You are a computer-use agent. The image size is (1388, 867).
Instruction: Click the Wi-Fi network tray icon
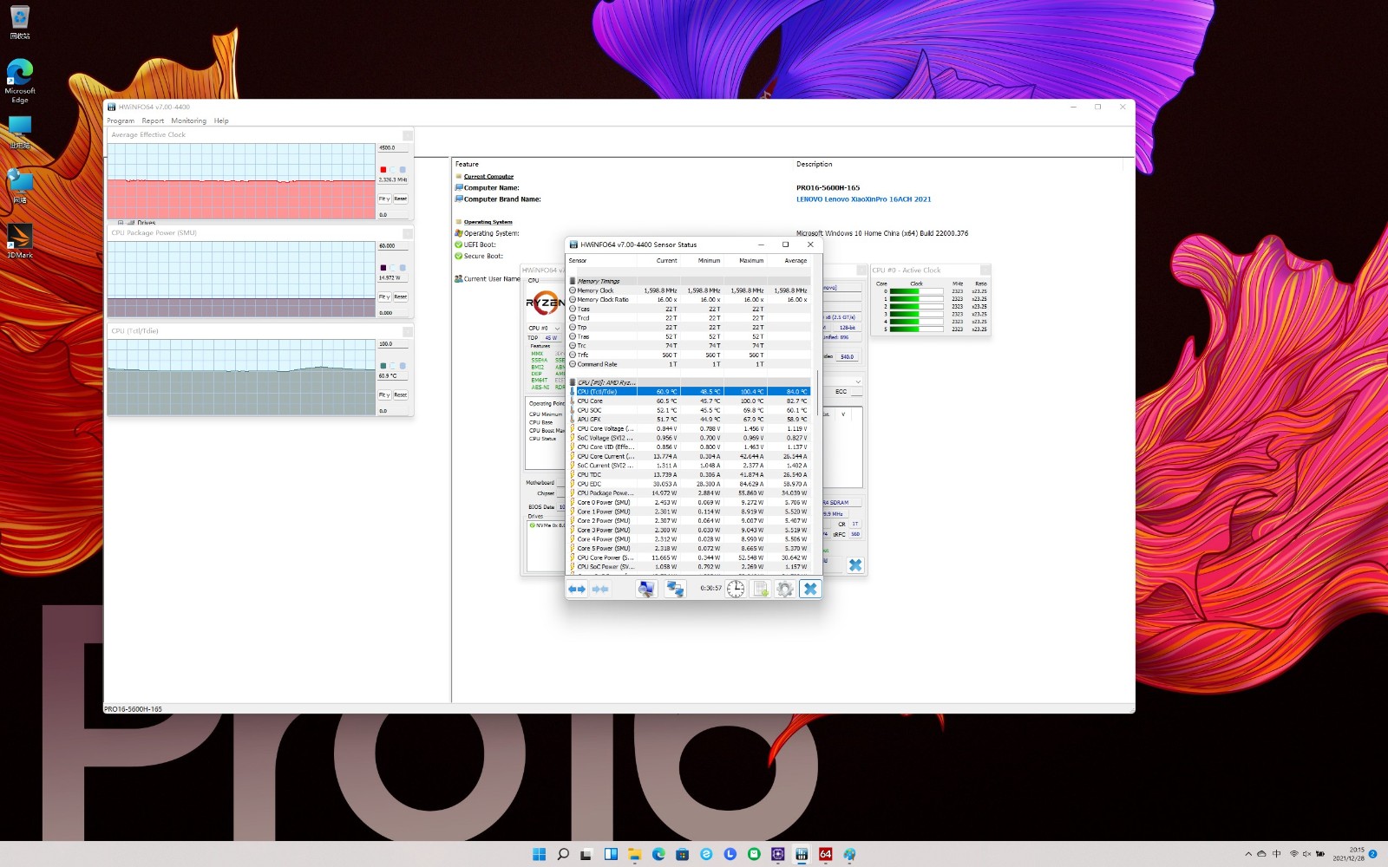coord(1293,854)
